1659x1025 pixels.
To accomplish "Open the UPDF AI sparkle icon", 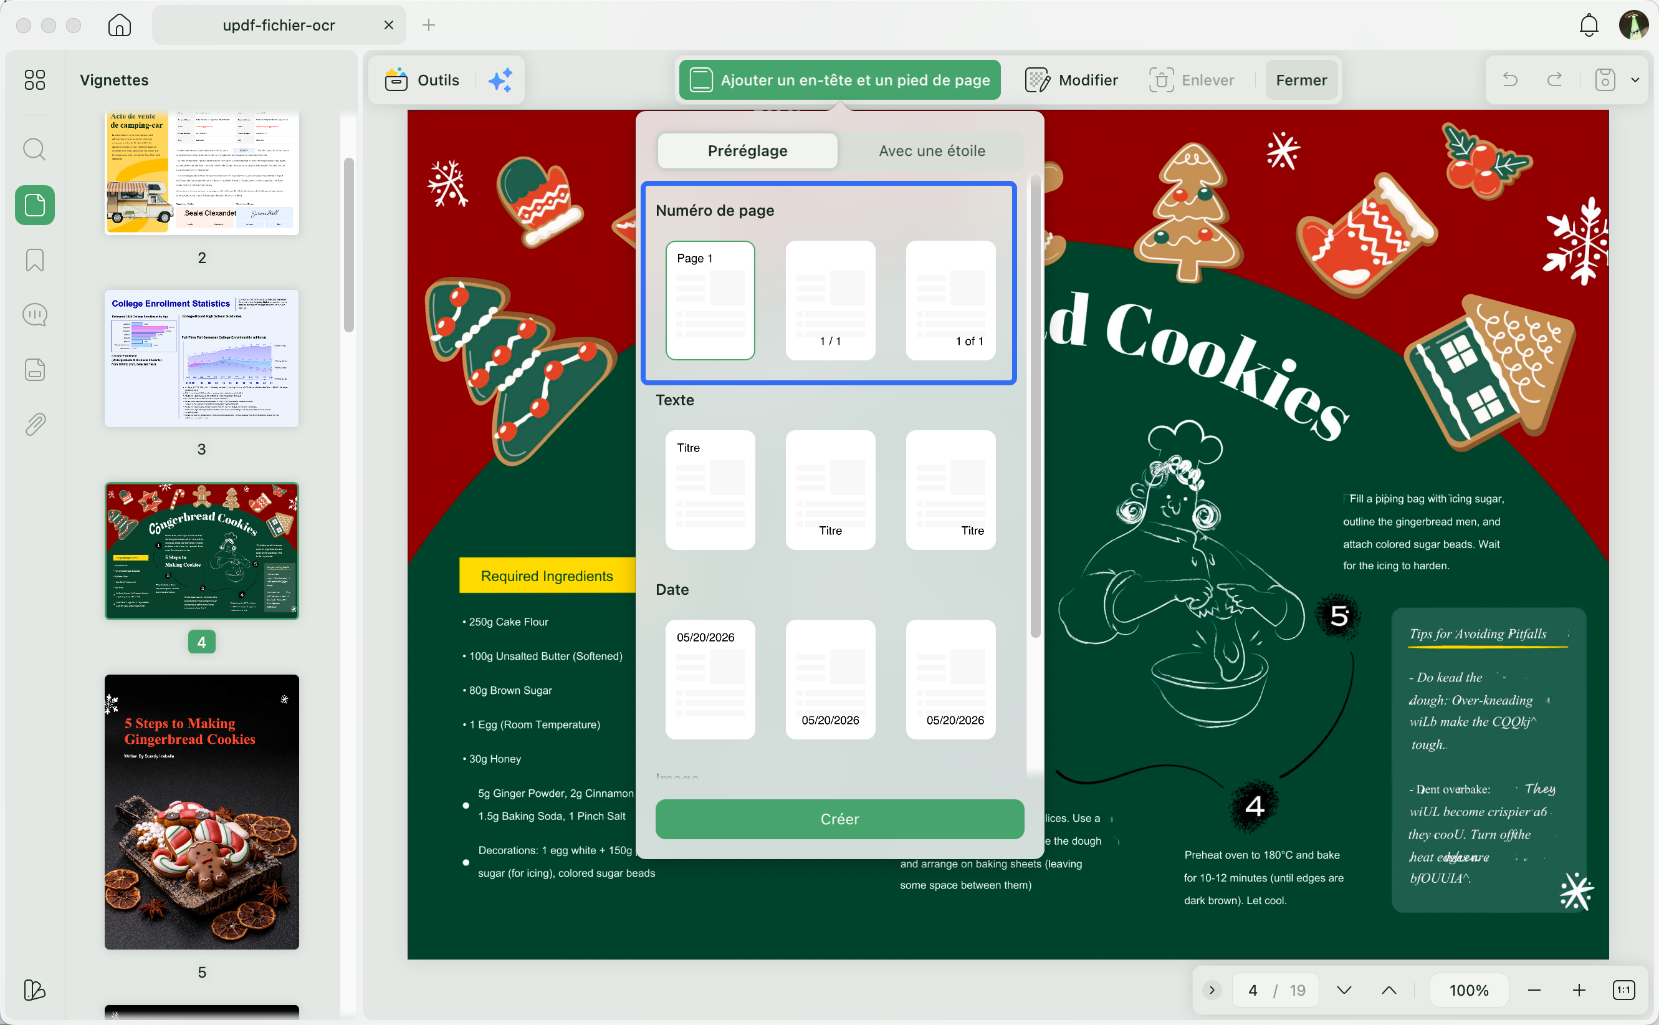I will click(x=500, y=80).
